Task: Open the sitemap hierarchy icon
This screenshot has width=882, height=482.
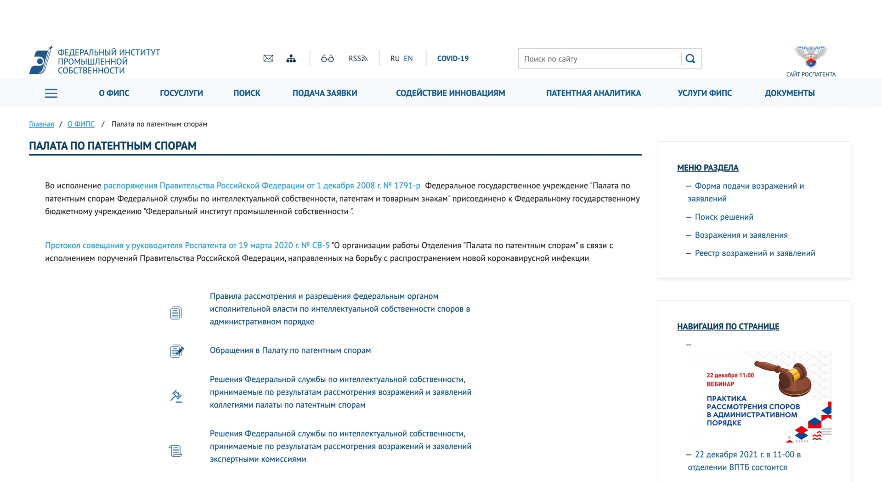Action: pyautogui.click(x=291, y=58)
